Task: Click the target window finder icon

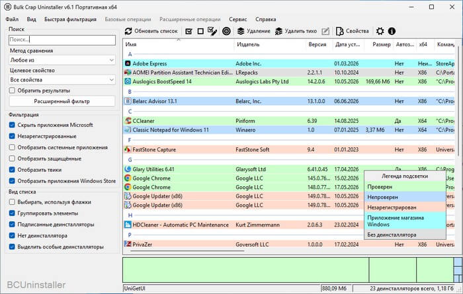Action: 226,31
